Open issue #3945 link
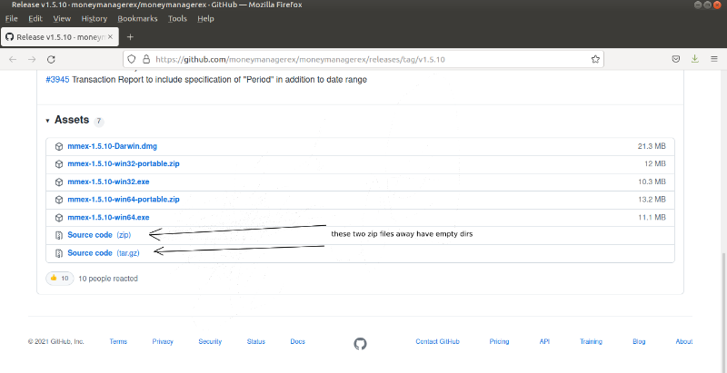The height and width of the screenshot is (373, 727). click(57, 80)
